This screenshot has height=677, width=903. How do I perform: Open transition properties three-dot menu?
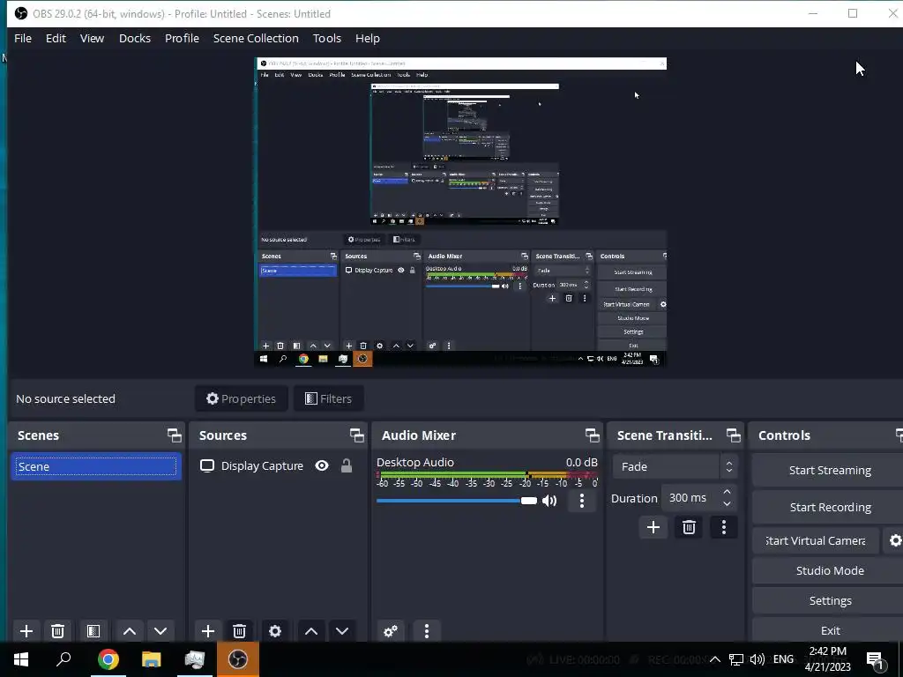point(724,527)
